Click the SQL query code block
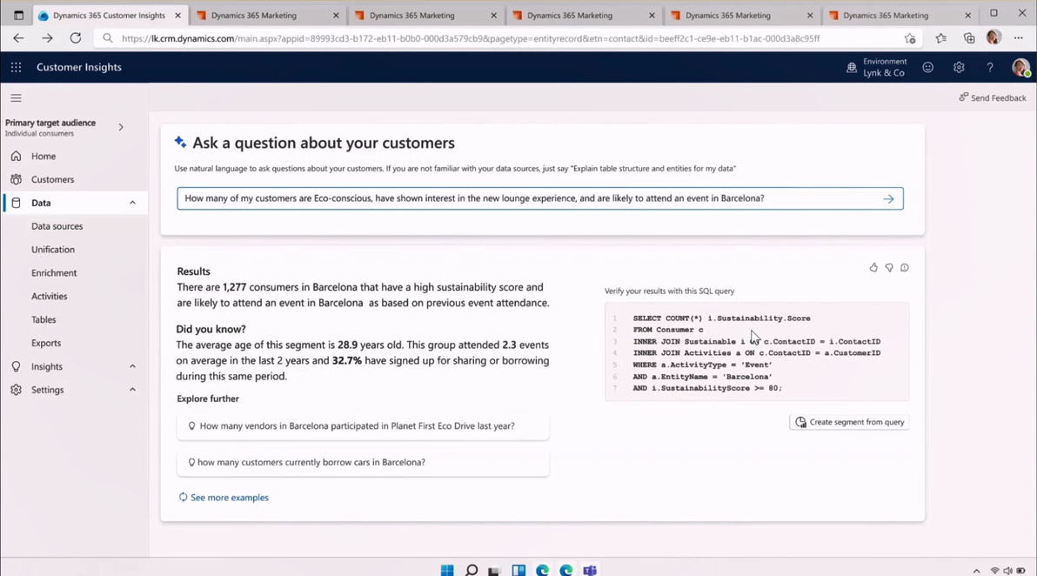 757,352
